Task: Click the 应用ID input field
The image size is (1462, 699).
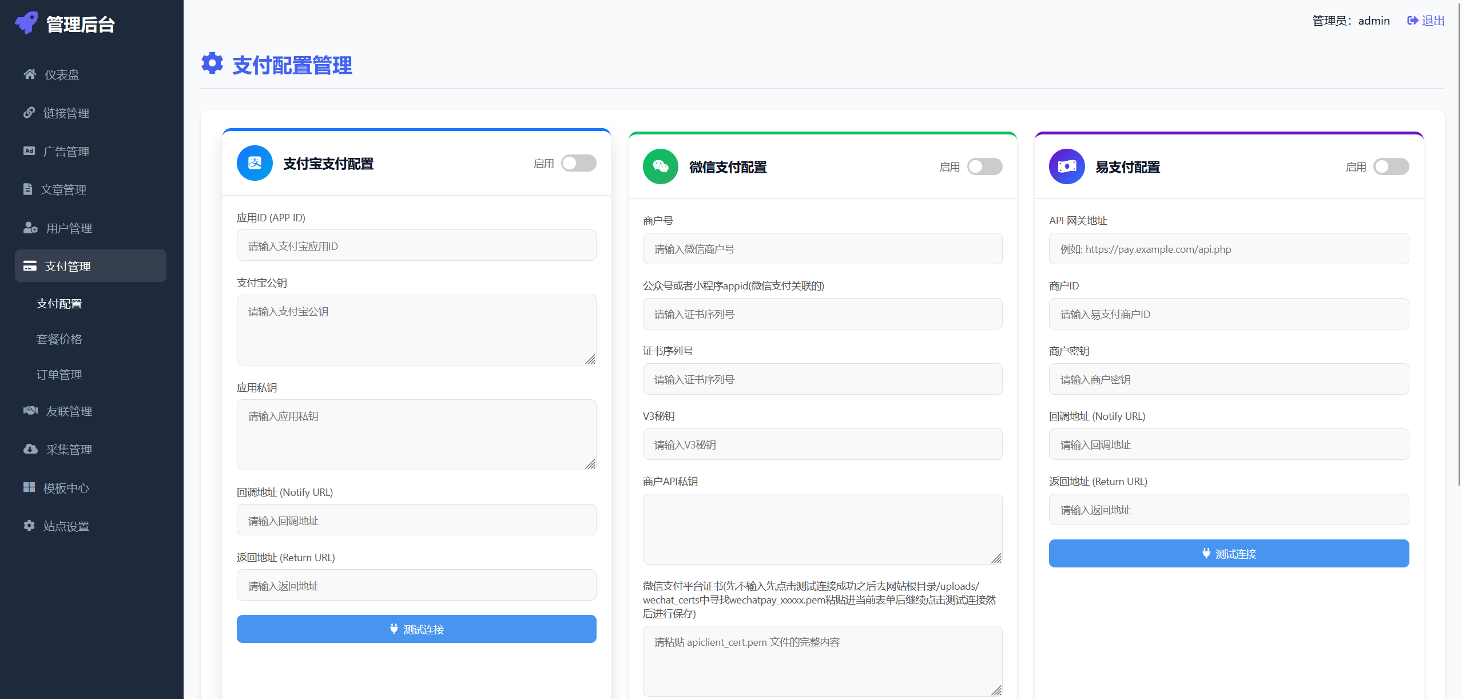Action: (x=416, y=245)
